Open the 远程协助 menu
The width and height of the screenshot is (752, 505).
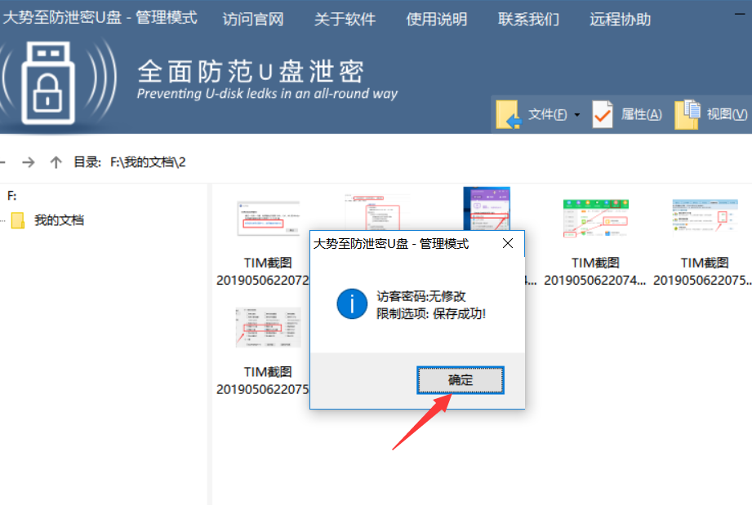click(620, 19)
